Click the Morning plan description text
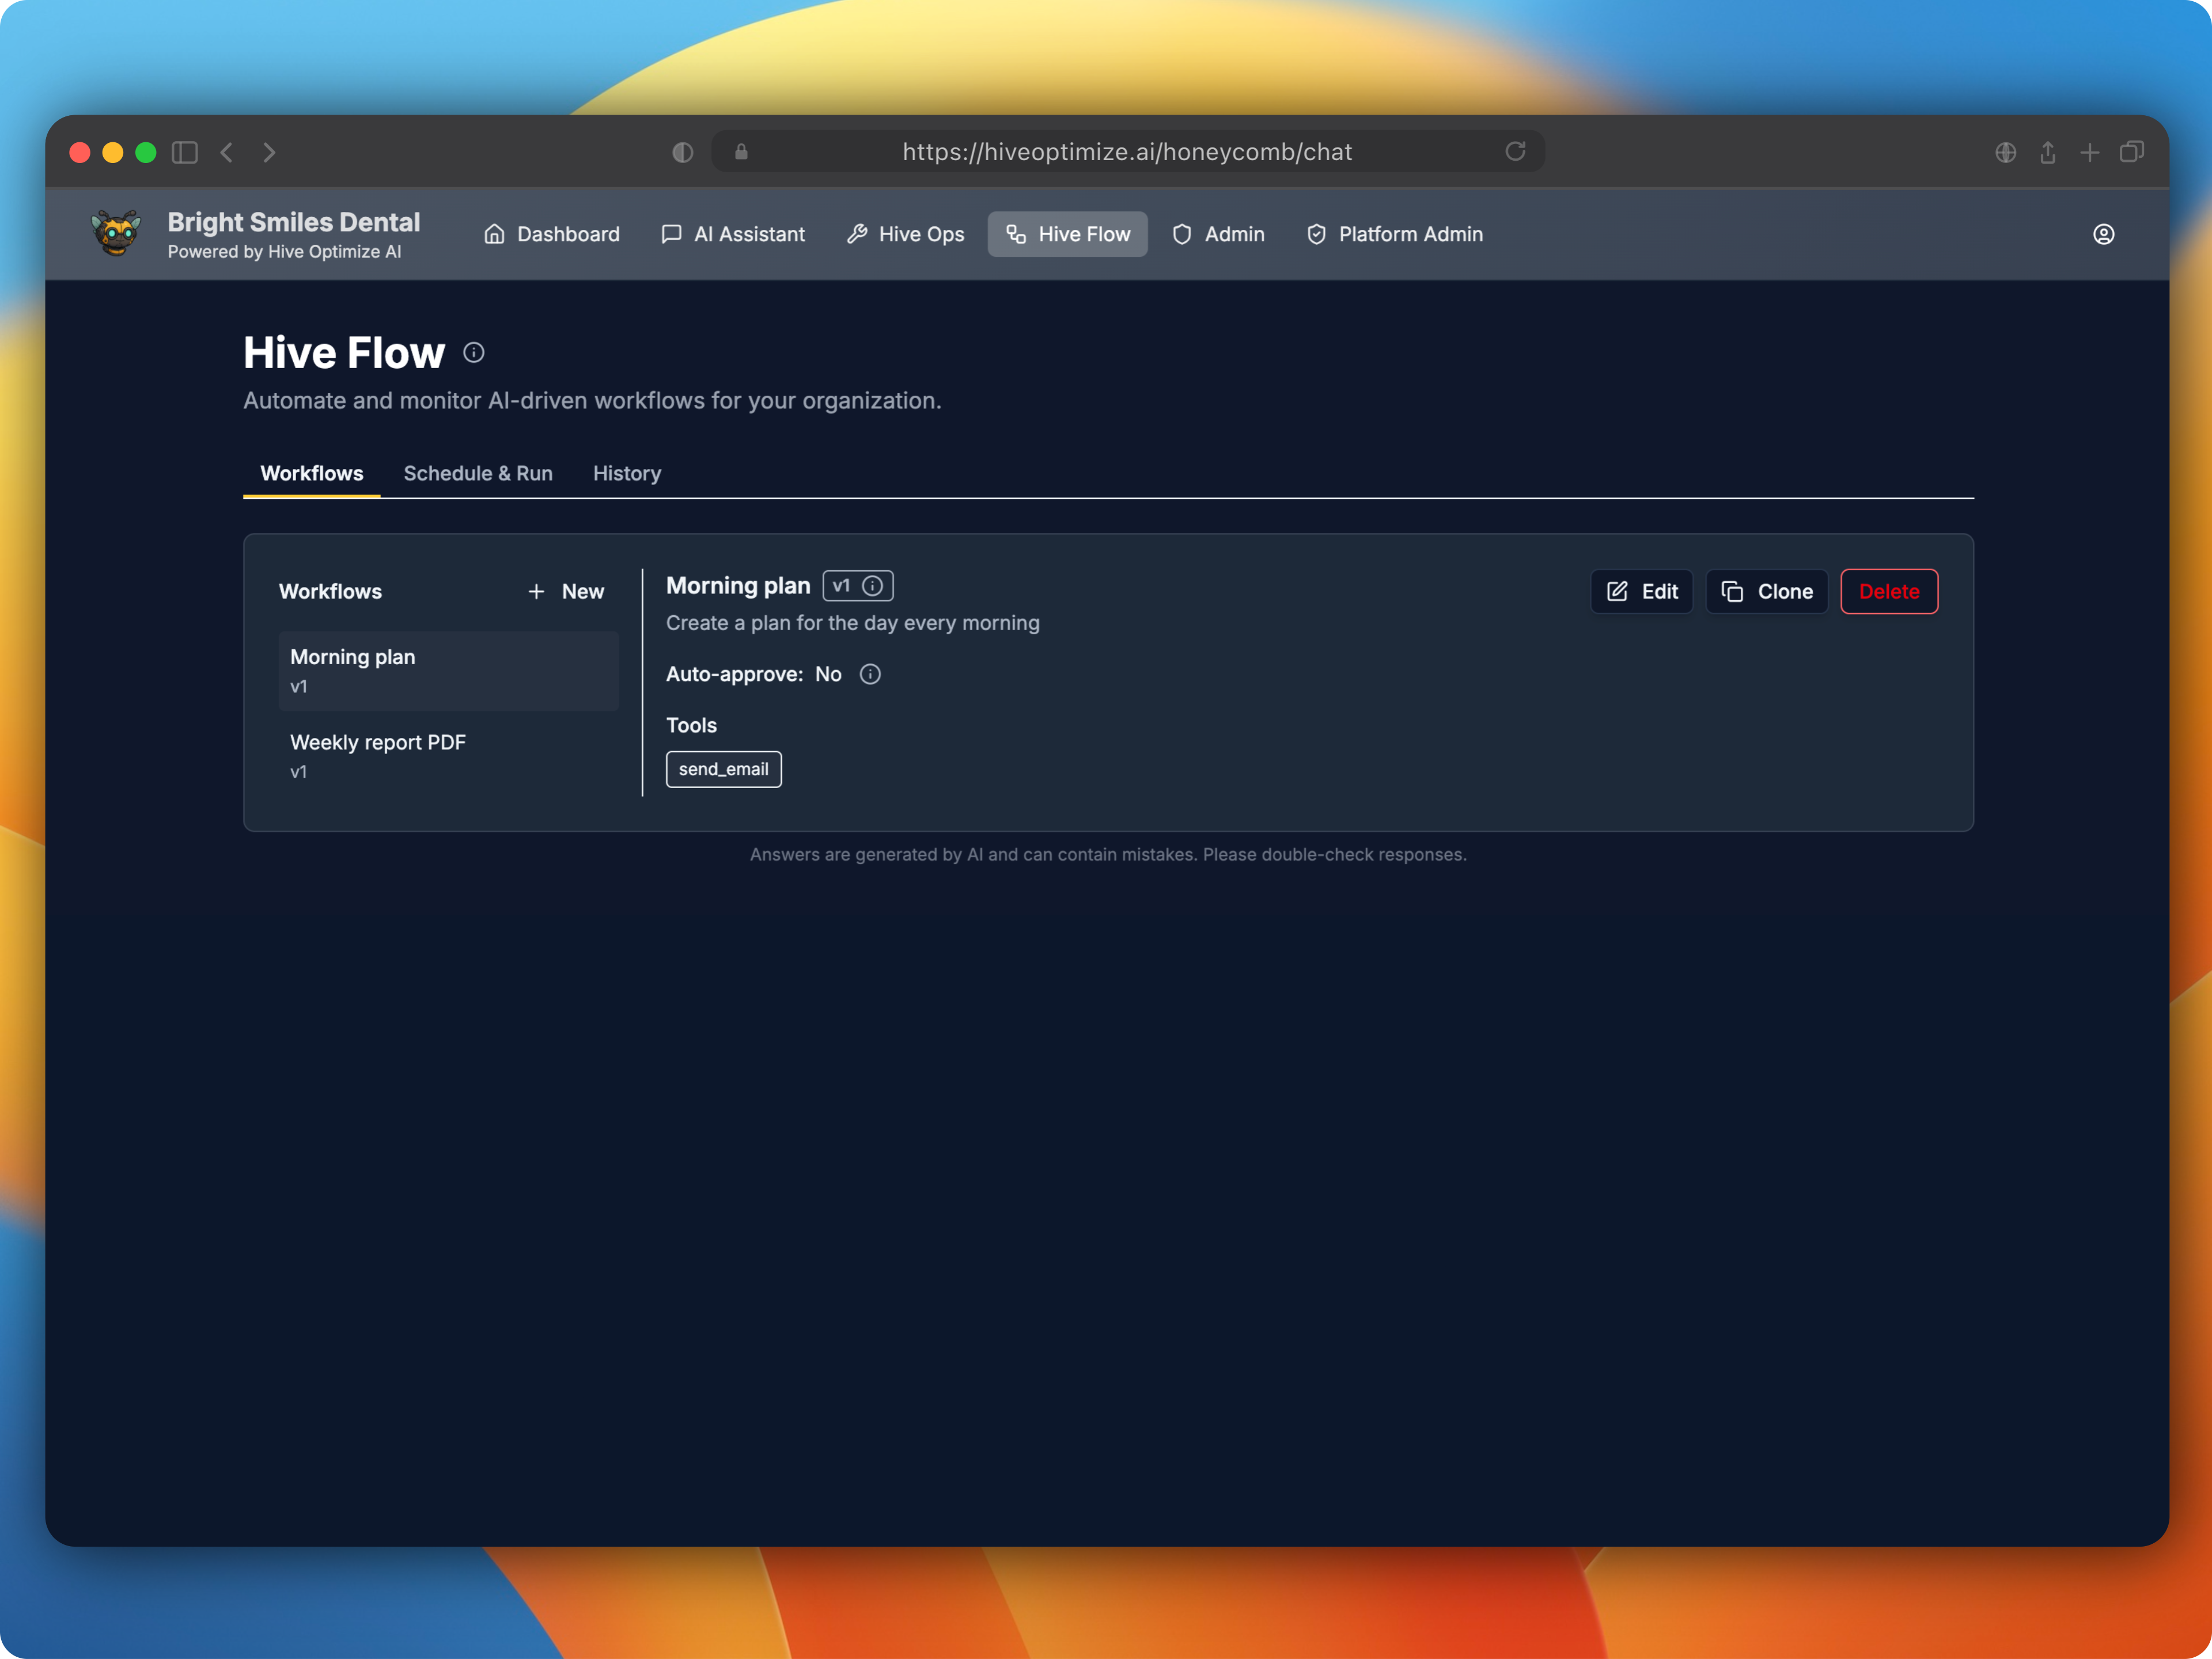 853,623
